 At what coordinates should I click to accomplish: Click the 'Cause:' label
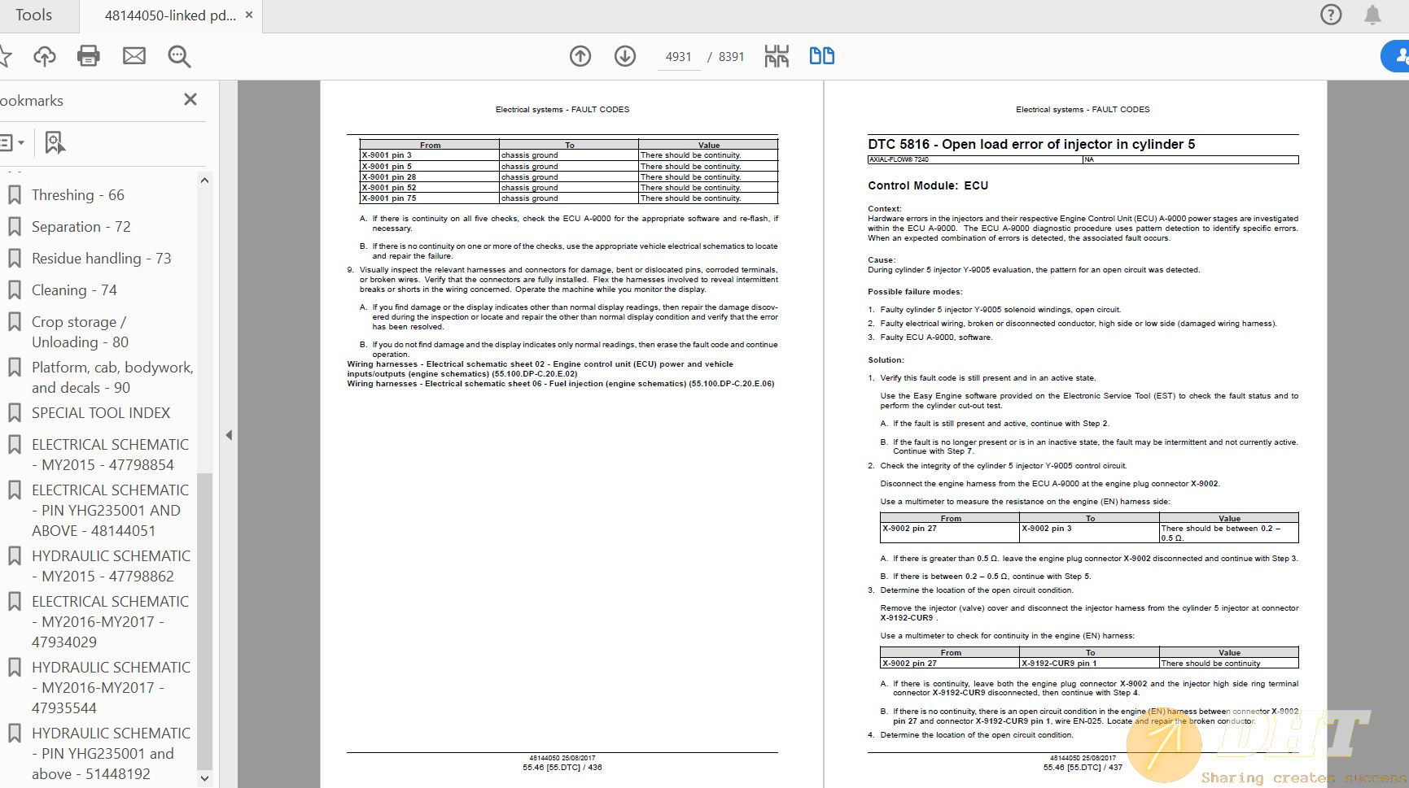click(882, 260)
